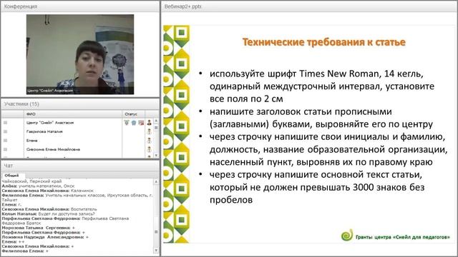Click the Вебинар2+.pptx panel title
Image resolution: width=458 pixels, height=257 pixels.
click(x=183, y=6)
